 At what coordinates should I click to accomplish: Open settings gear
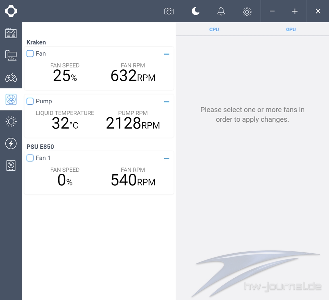[x=247, y=12]
